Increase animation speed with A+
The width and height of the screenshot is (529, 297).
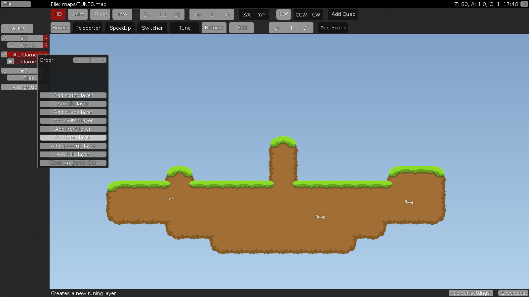point(197,15)
